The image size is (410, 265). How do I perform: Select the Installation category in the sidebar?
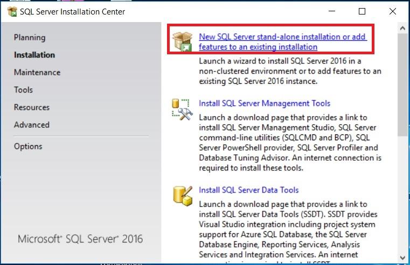pyautogui.click(x=34, y=55)
